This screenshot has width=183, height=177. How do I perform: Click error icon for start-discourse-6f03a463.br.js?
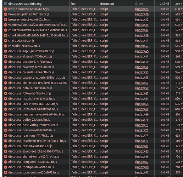click(x=5, y=9)
